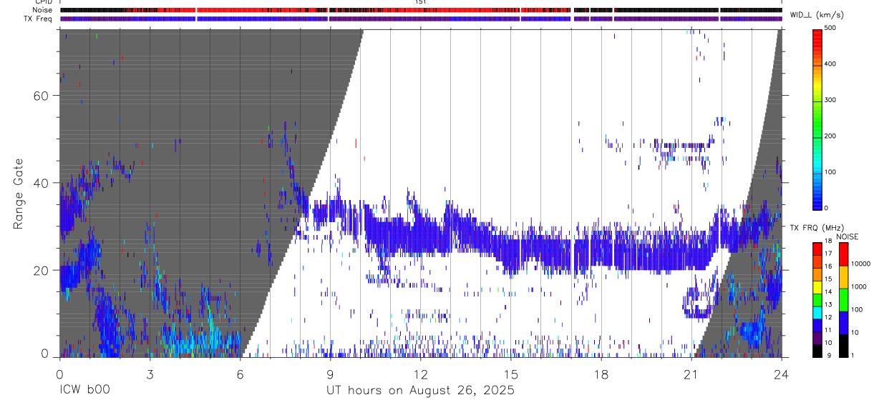This screenshot has width=879, height=405.
Task: Click the red 17–18 MHz TX frequency swatch
Action: 817,249
